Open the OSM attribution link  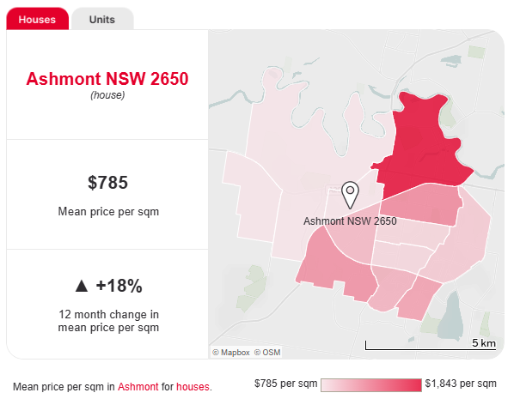click(x=267, y=353)
